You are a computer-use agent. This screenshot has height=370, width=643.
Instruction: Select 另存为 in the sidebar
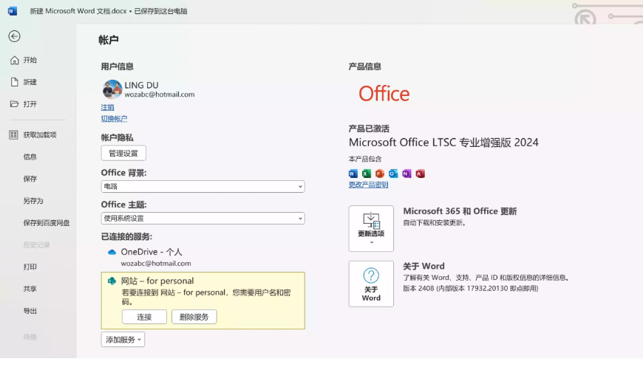click(x=33, y=201)
